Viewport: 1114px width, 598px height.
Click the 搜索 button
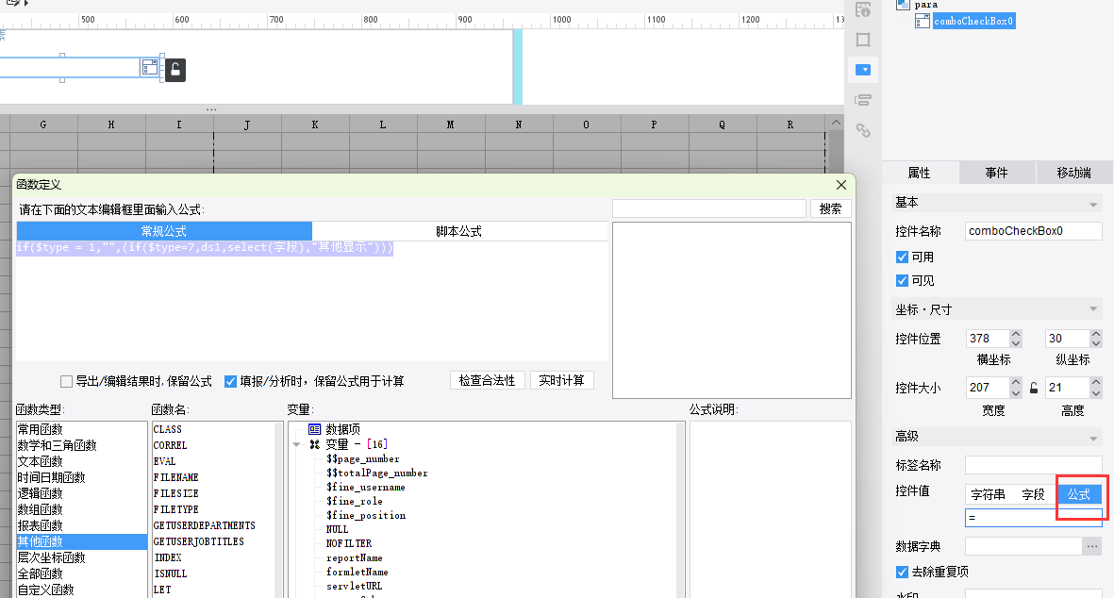pyautogui.click(x=830, y=208)
